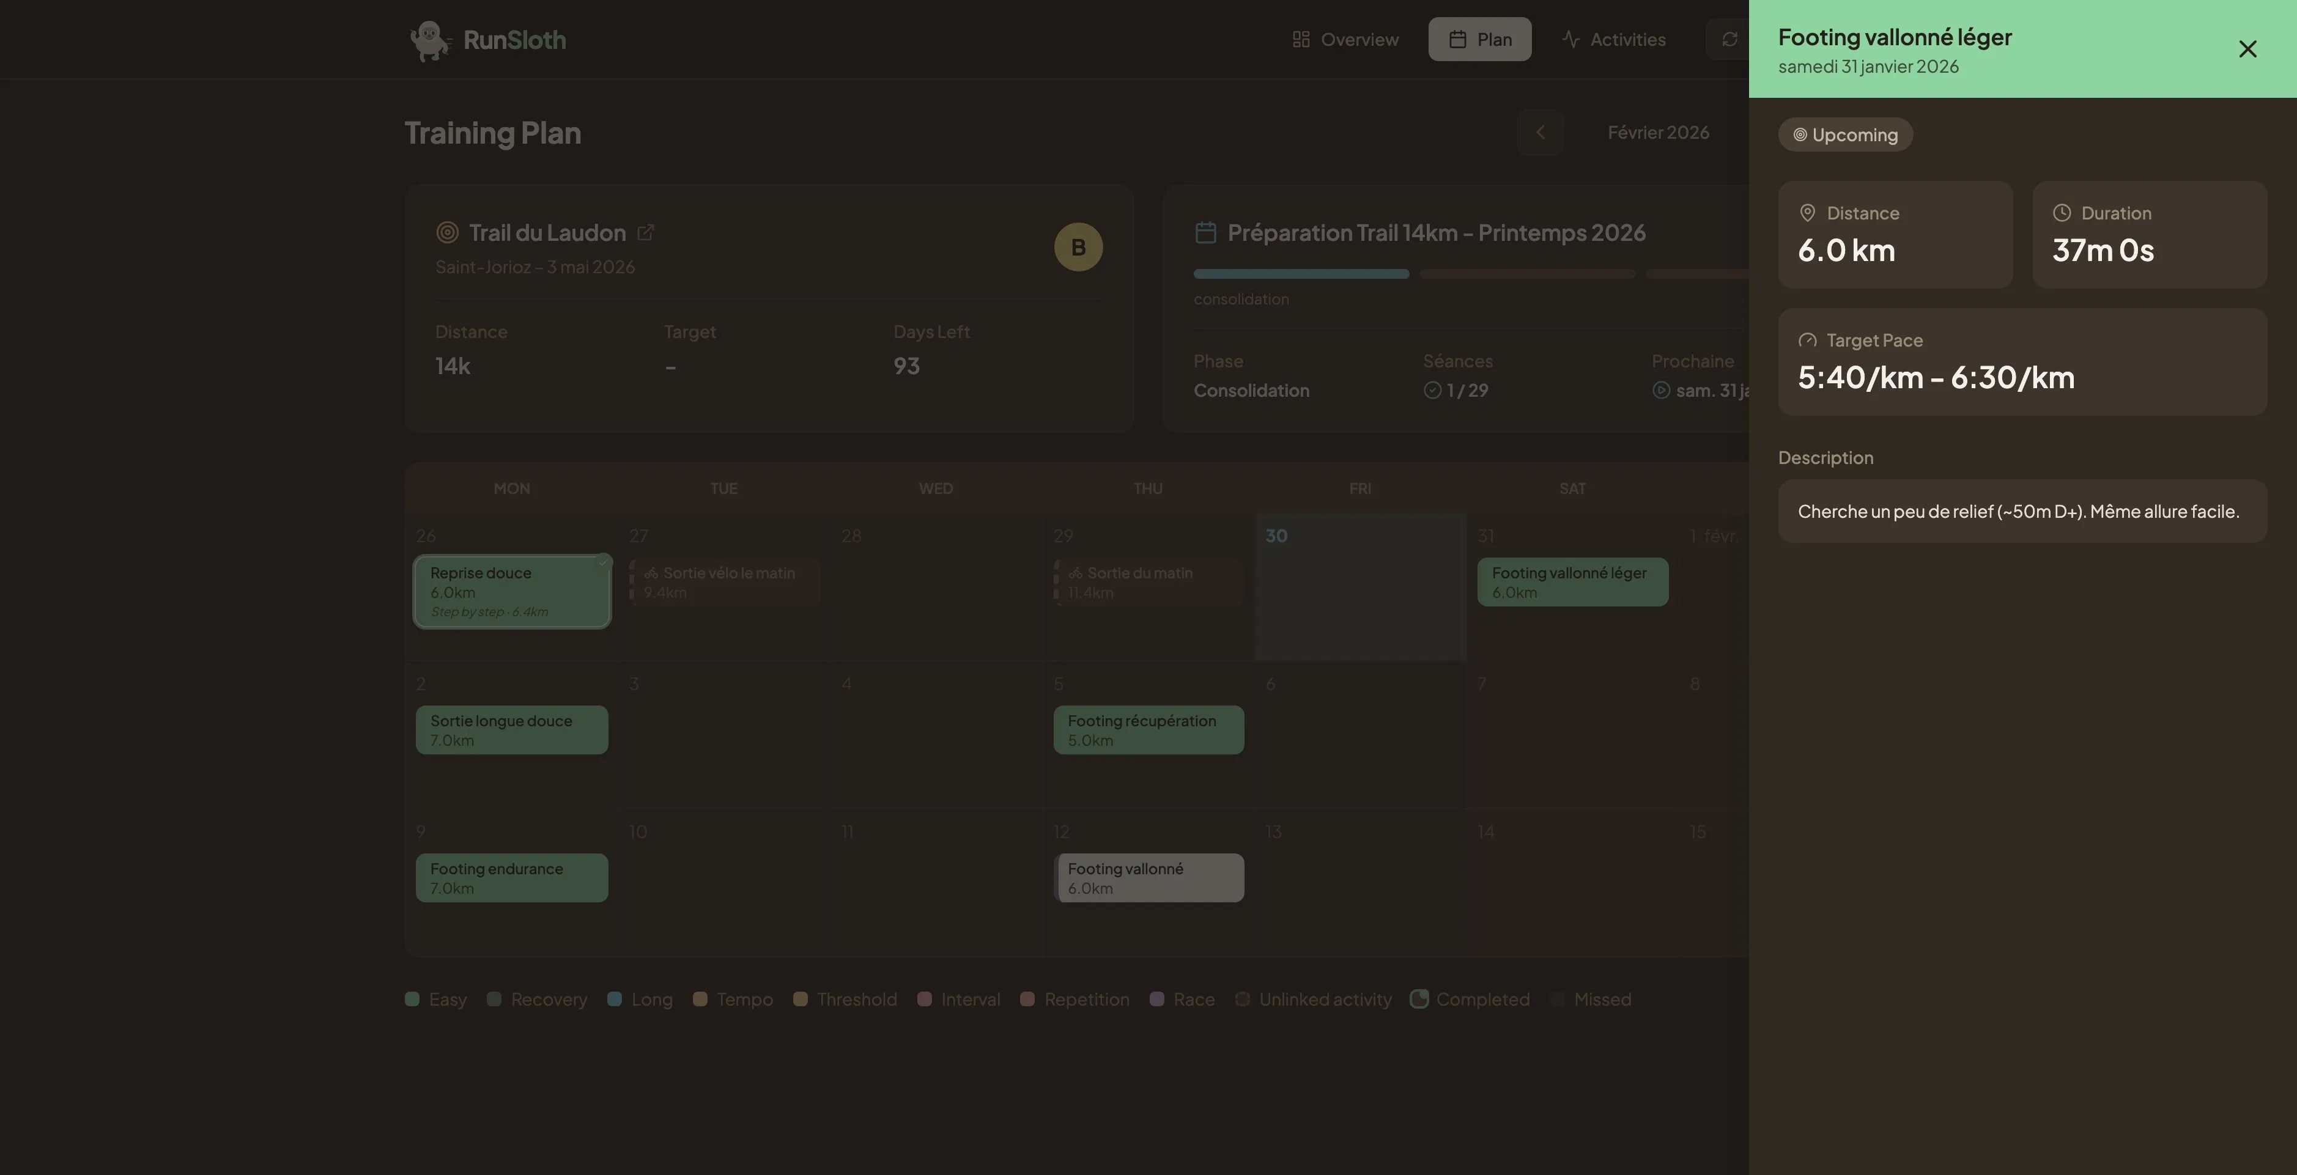This screenshot has height=1175, width=2297.
Task: Click the RunSloth sloth logo
Action: tap(430, 40)
